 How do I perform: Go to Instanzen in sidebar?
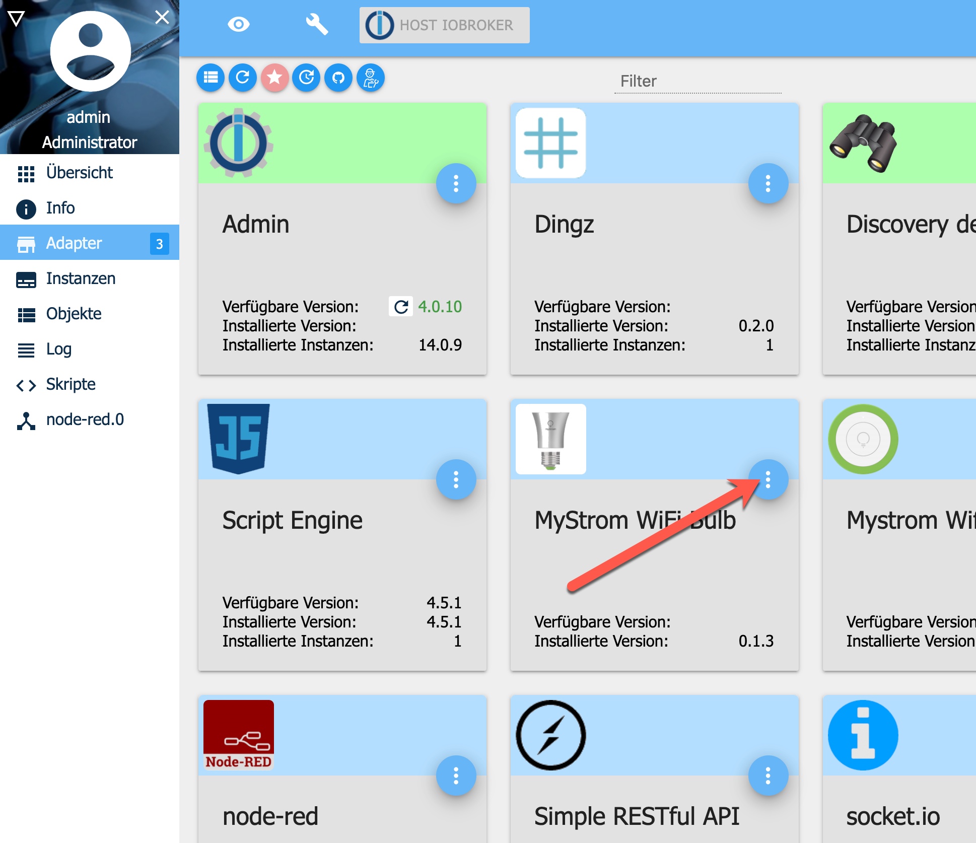(81, 278)
